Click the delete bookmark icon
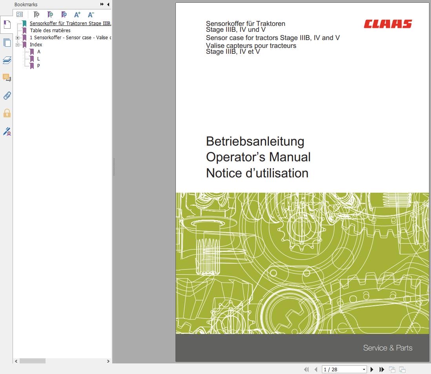This screenshot has width=431, height=374. [x=36, y=14]
